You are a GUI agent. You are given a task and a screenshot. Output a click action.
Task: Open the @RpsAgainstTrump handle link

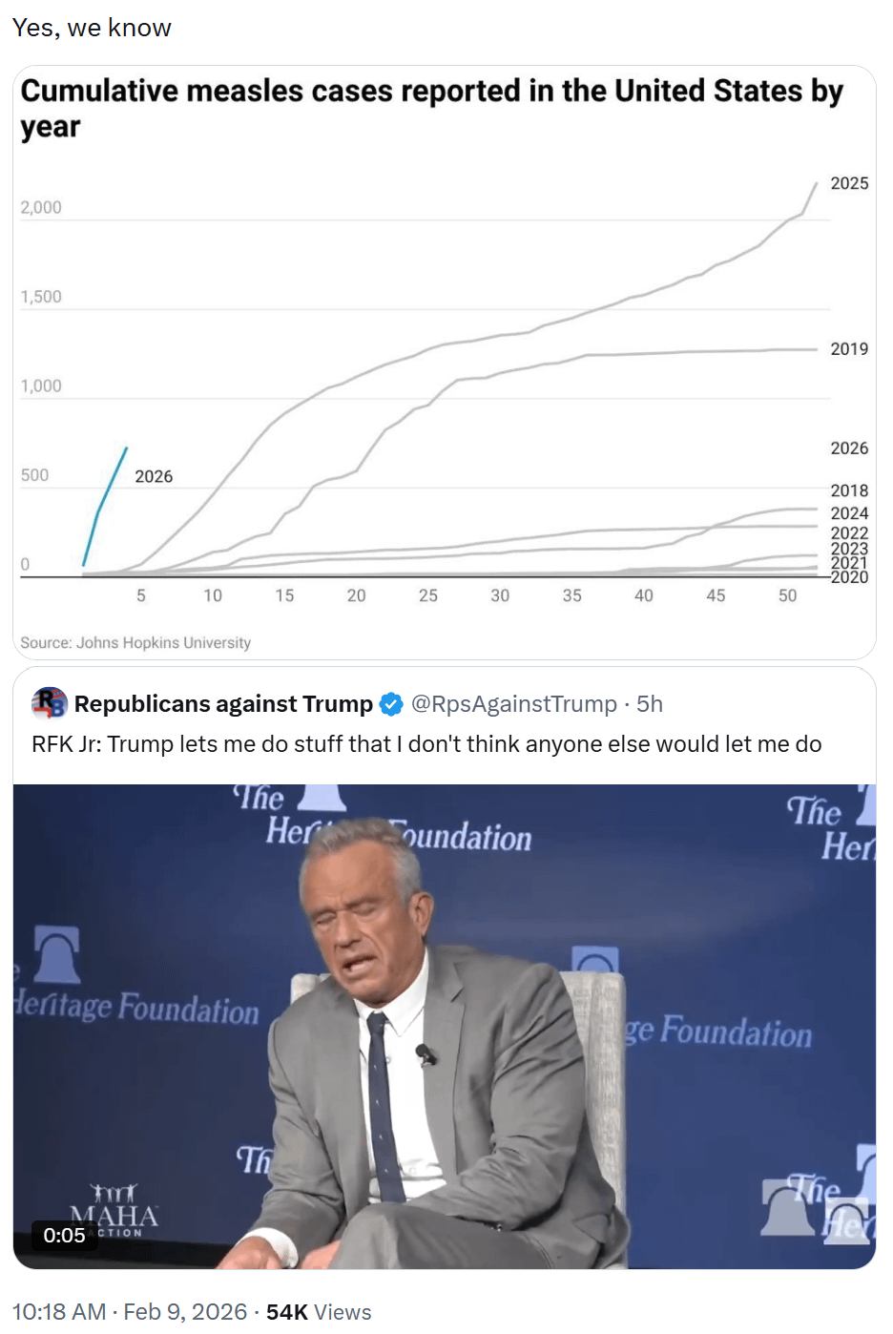[513, 704]
